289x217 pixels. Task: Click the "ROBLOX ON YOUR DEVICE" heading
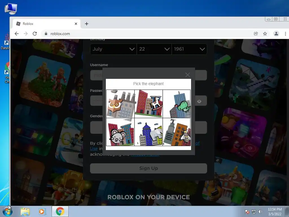pos(148,197)
